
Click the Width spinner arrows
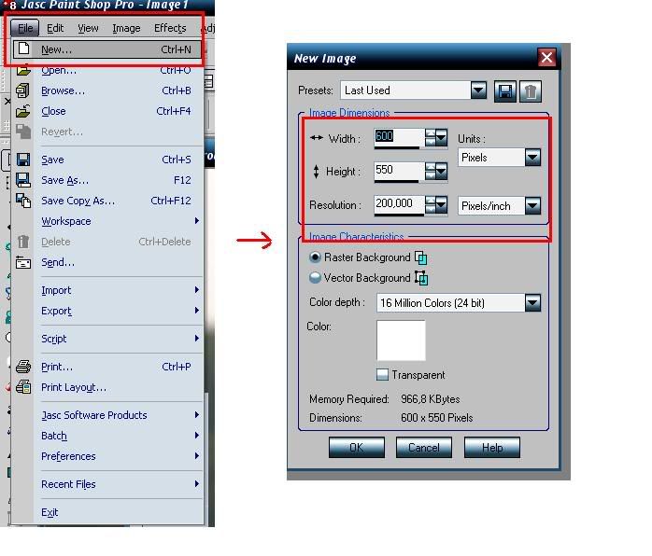click(430, 137)
